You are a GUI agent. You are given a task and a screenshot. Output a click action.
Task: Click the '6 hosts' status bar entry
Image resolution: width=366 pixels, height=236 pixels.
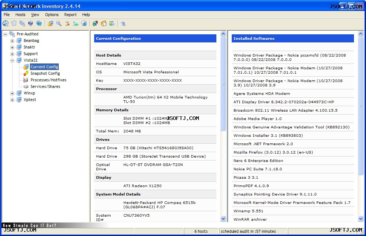click(x=201, y=231)
